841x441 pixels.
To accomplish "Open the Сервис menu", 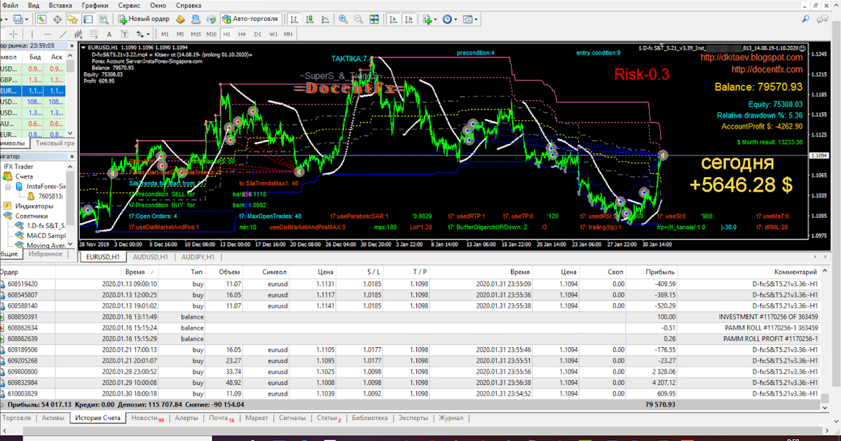I will click(x=128, y=5).
